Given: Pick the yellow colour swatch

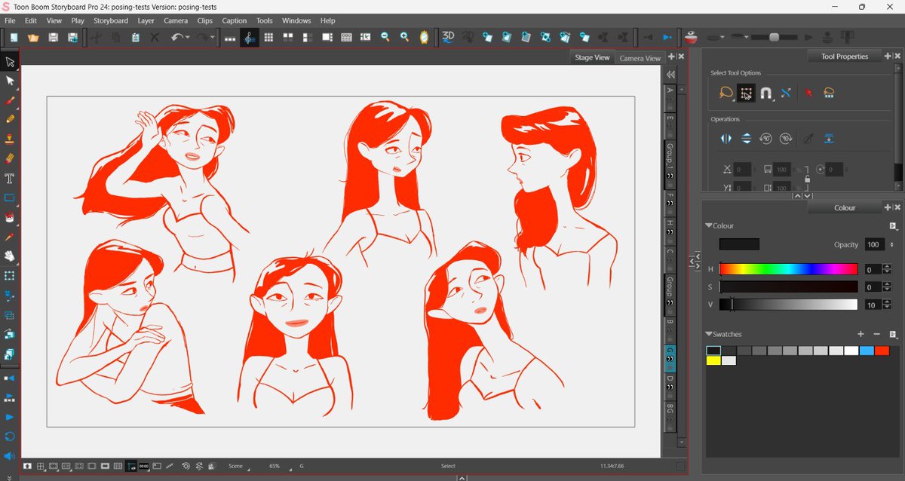Looking at the screenshot, I should click(713, 361).
